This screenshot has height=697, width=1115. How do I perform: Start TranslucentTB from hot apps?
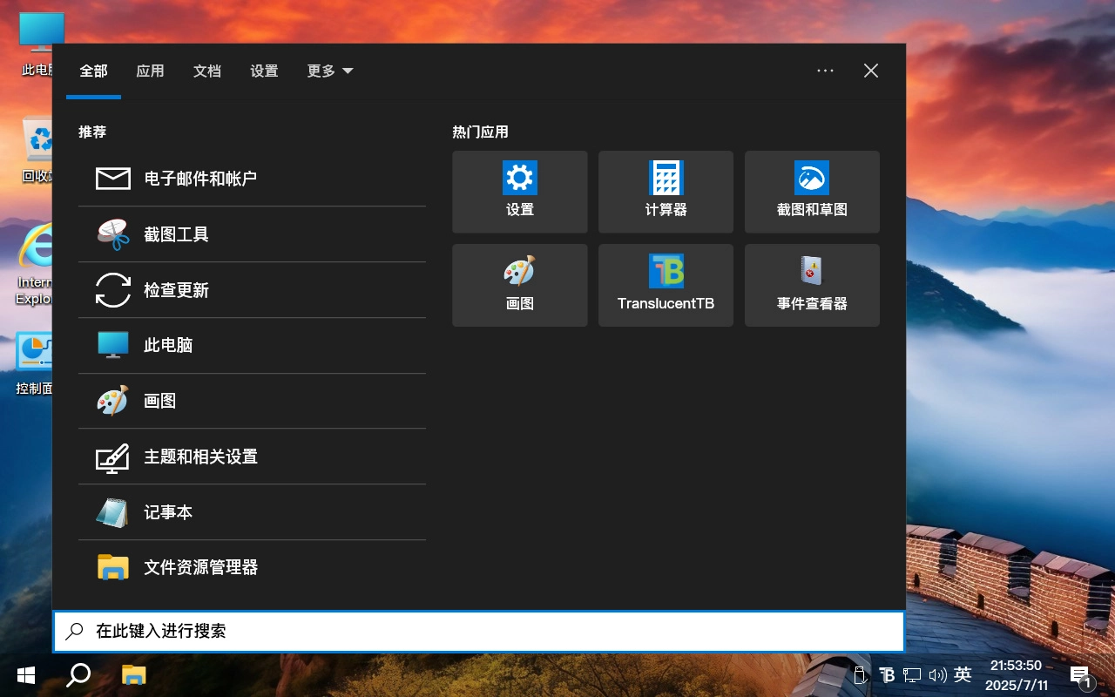(666, 285)
